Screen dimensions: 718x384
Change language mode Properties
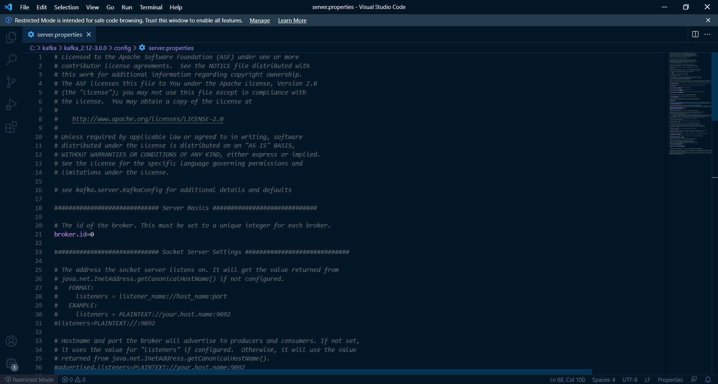(x=670, y=380)
